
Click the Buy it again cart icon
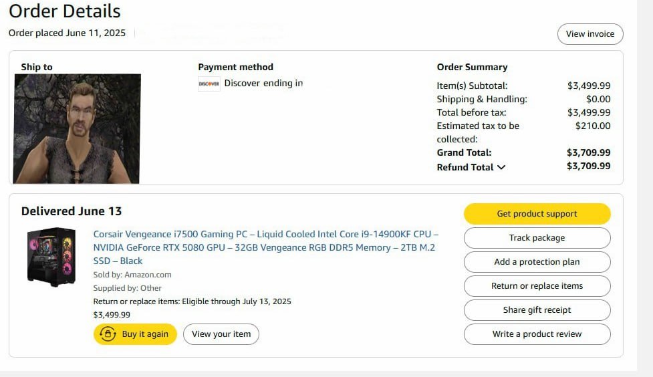[107, 334]
